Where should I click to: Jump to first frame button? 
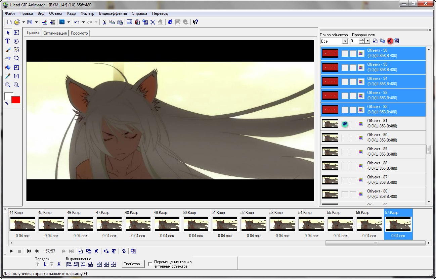click(x=29, y=251)
